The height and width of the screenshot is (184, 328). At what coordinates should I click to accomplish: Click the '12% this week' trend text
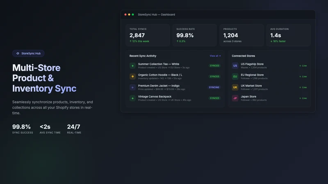click(x=139, y=41)
